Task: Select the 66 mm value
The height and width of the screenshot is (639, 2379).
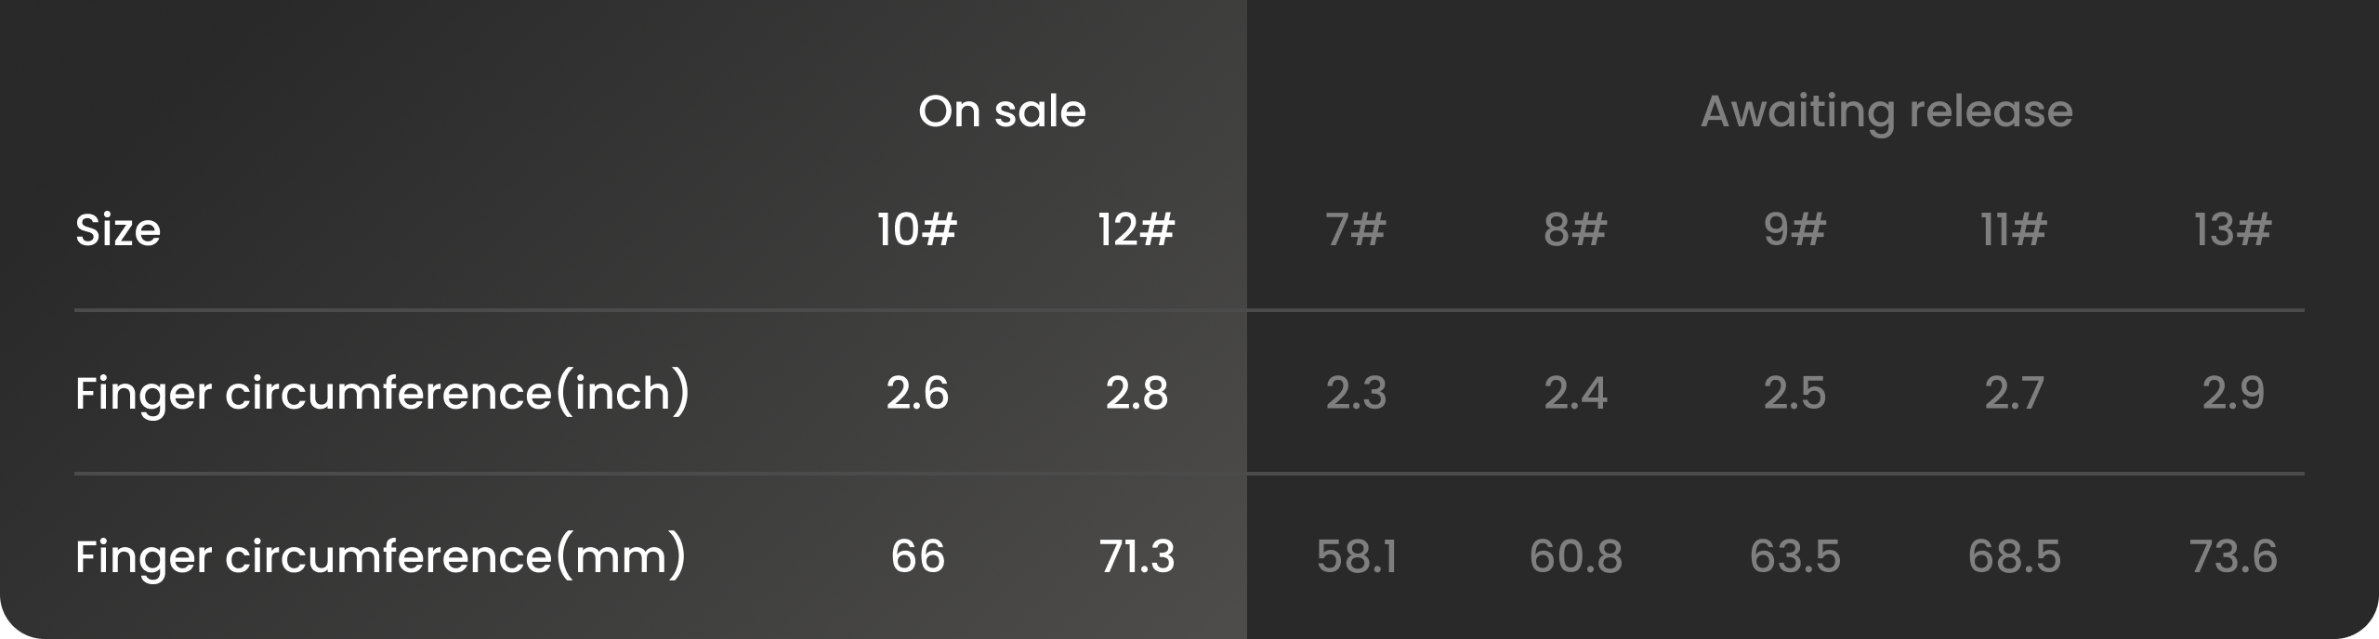Action: (917, 556)
